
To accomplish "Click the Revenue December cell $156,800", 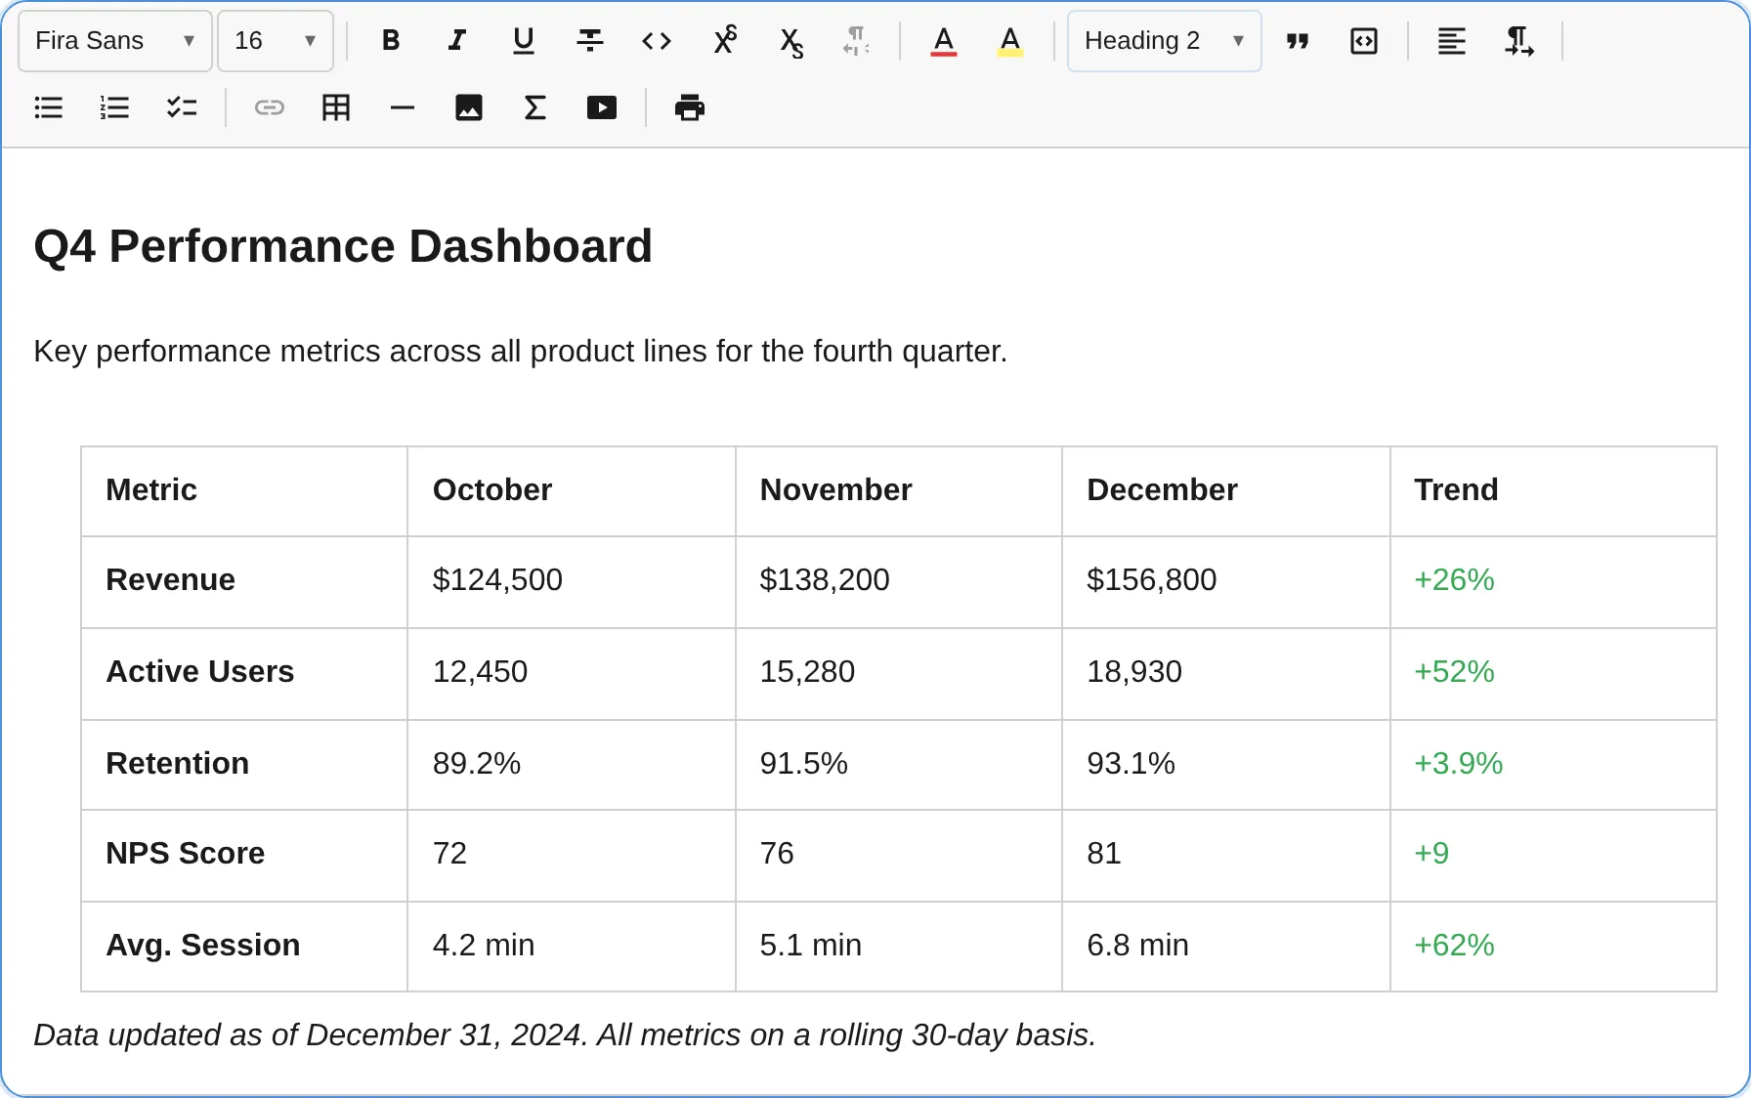I will (1225, 581).
